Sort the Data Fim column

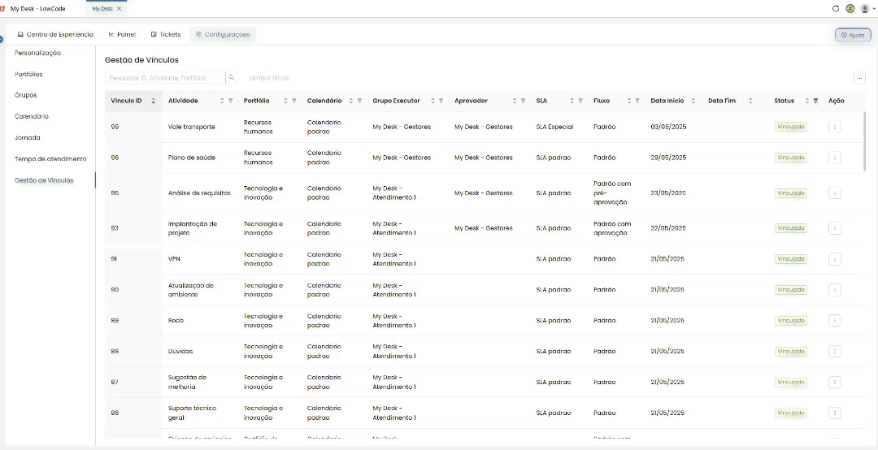[750, 101]
